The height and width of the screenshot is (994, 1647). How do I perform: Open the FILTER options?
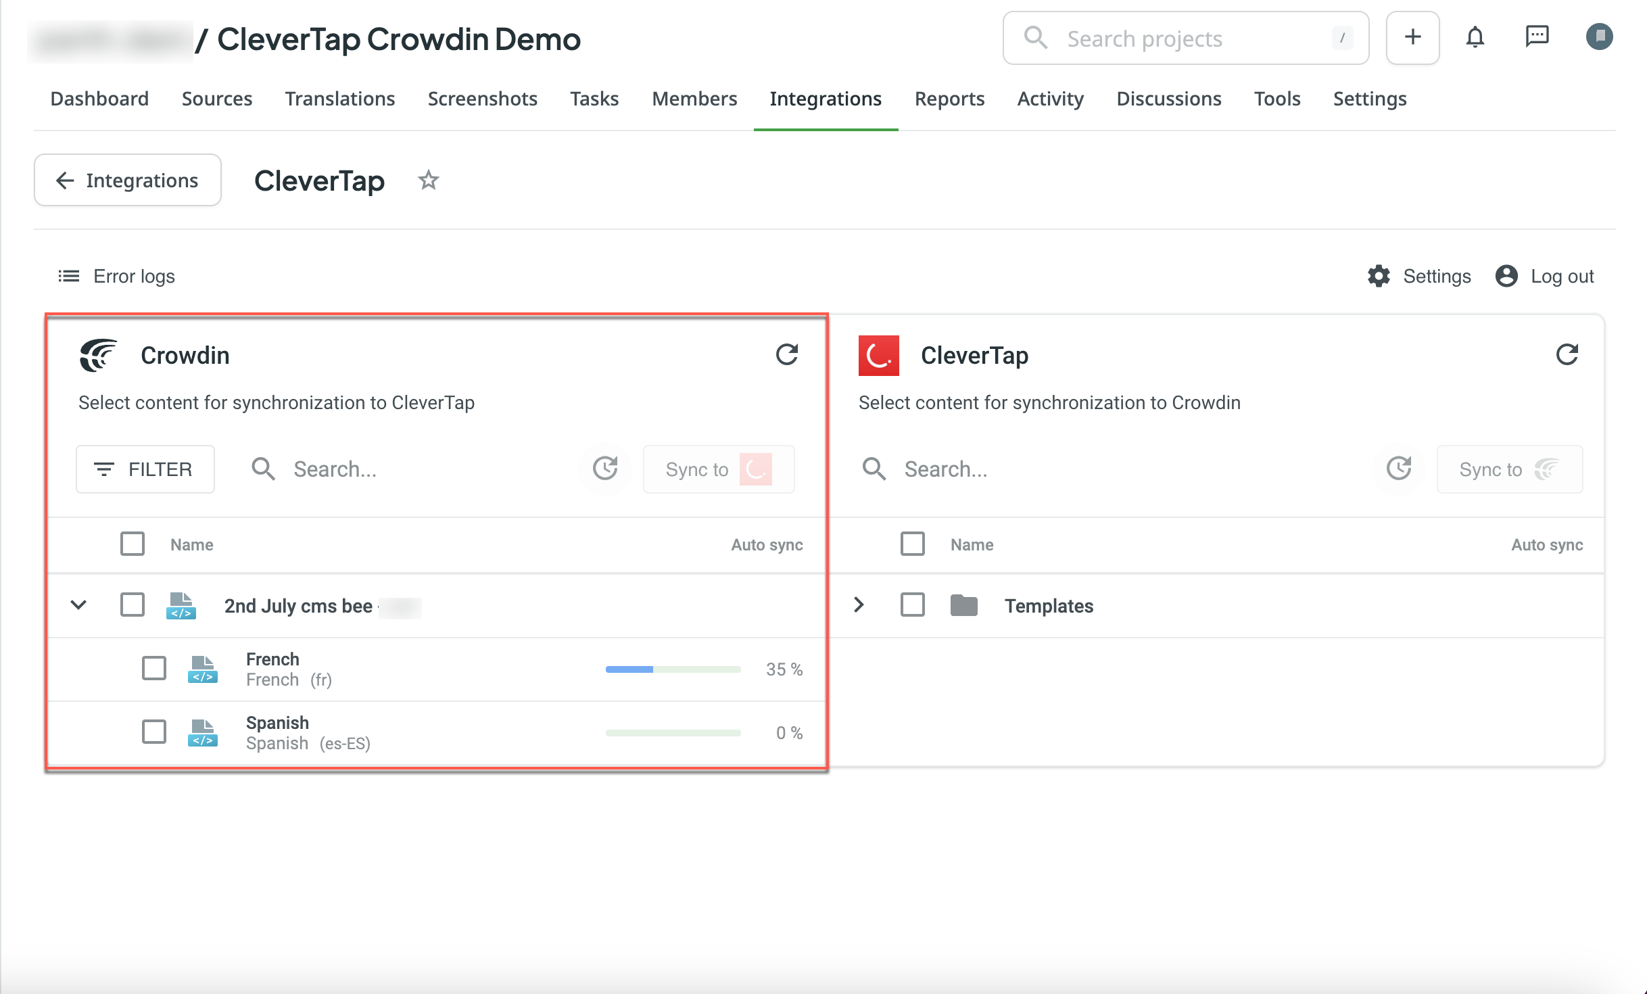(x=145, y=469)
